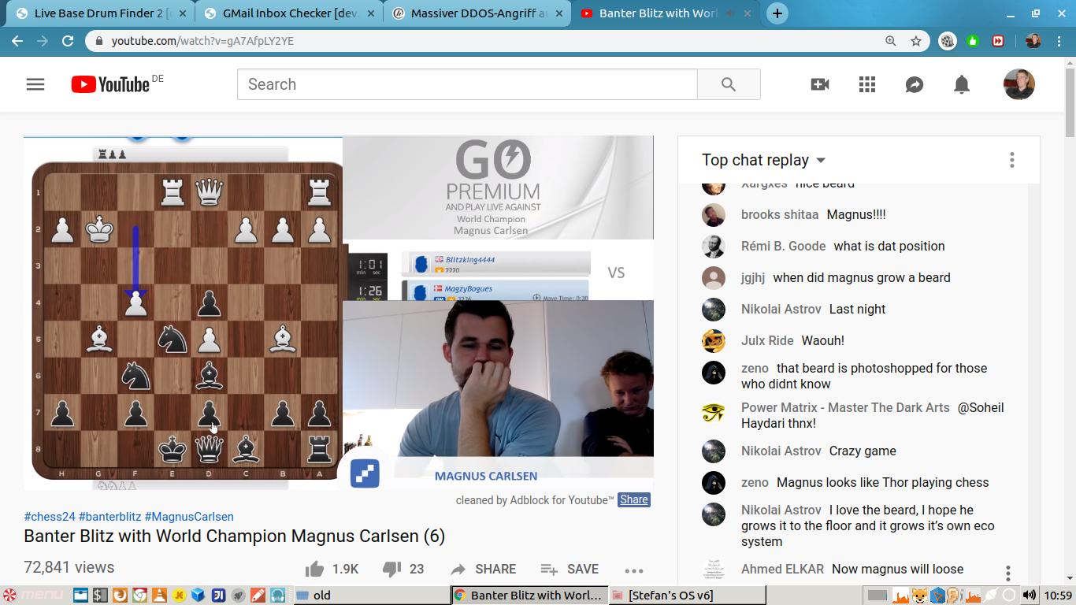This screenshot has height=605, width=1076.
Task: Click into the YouTube search field
Action: [467, 84]
